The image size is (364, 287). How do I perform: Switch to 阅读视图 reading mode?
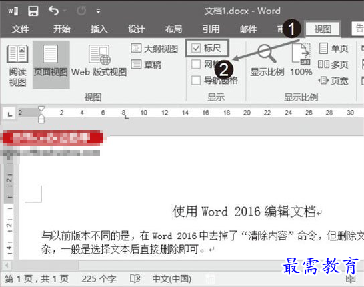[17, 65]
